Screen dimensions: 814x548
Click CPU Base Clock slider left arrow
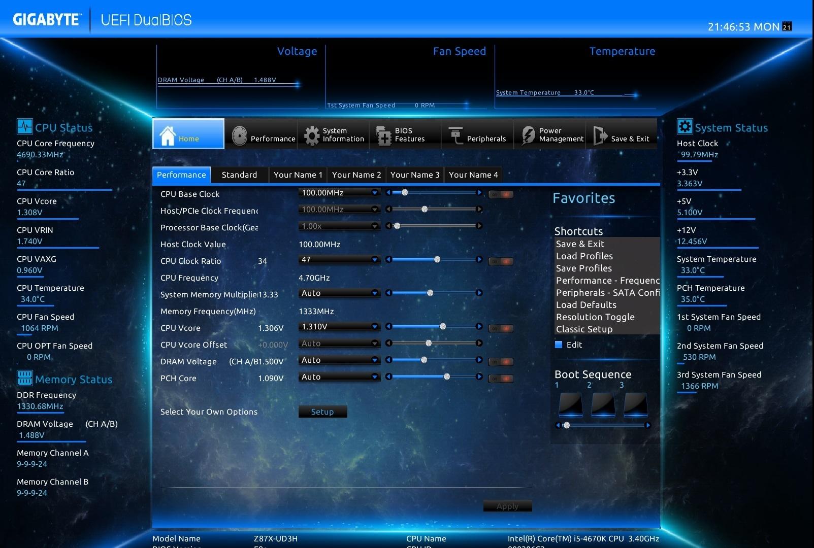388,192
